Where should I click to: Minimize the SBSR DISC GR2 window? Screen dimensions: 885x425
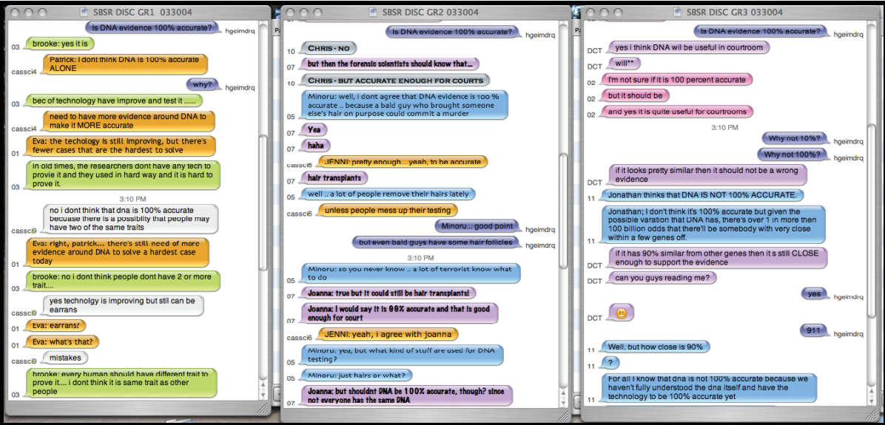pyautogui.click(x=303, y=12)
